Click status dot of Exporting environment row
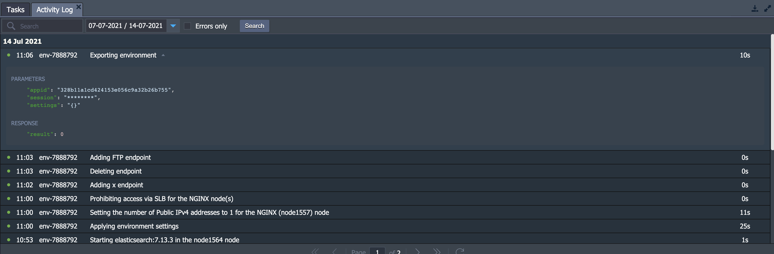The height and width of the screenshot is (254, 774). click(x=9, y=55)
